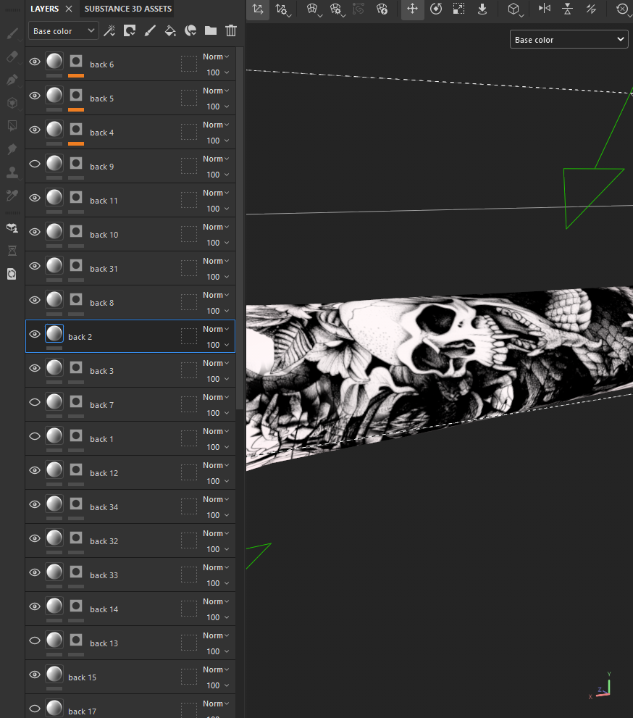The height and width of the screenshot is (718, 633).
Task: Open the viewport Base color dropdown
Action: point(569,39)
